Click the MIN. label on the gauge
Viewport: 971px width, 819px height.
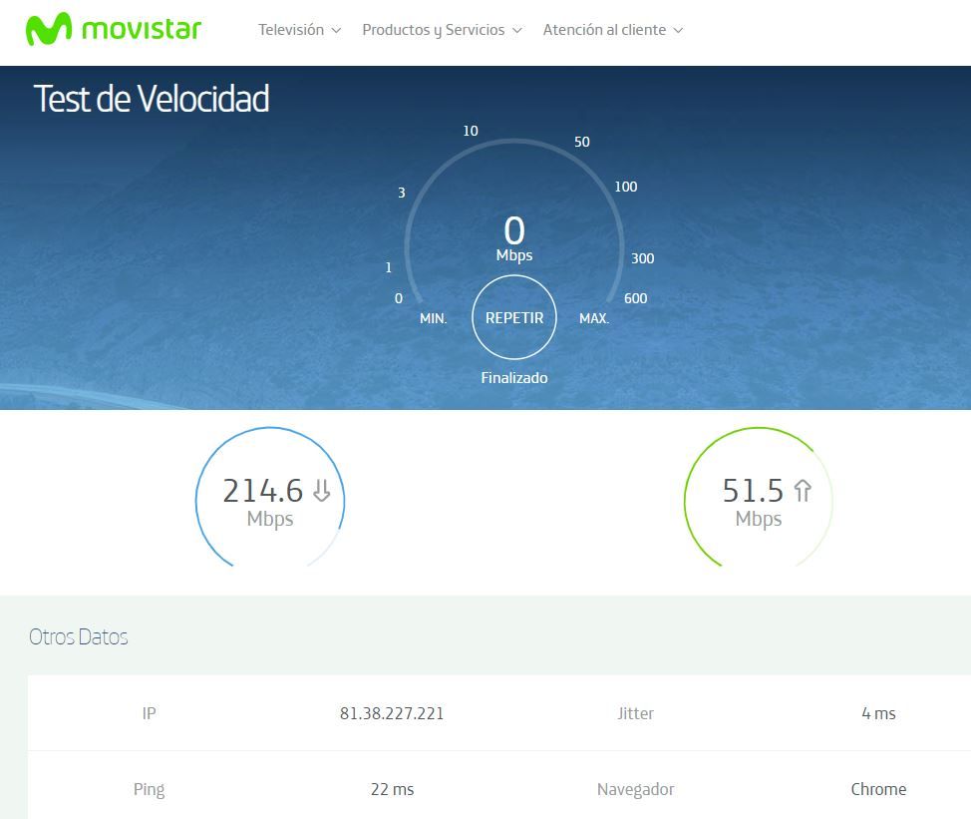(x=433, y=318)
